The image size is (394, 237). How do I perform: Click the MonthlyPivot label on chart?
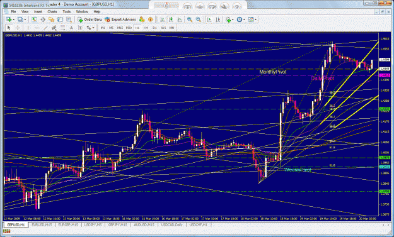272,72
